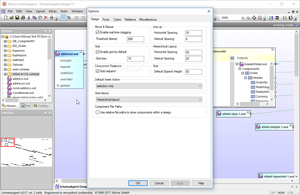300x195 pixels.
Task: Click the working locally status icon
Action: click(296, 25)
